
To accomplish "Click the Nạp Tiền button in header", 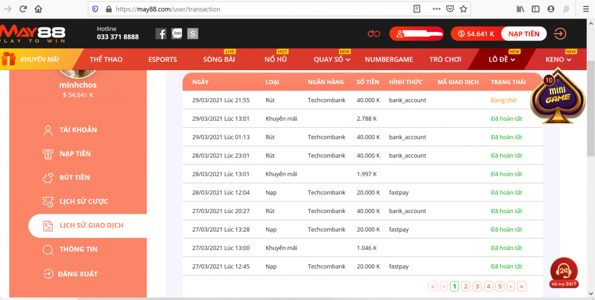I will [523, 34].
